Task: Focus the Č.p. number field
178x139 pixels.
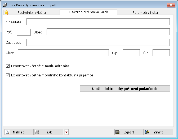Action: pyautogui.click(x=131, y=53)
